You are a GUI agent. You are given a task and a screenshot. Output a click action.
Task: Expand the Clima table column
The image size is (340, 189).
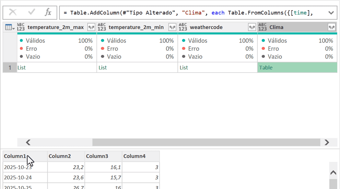(331, 27)
